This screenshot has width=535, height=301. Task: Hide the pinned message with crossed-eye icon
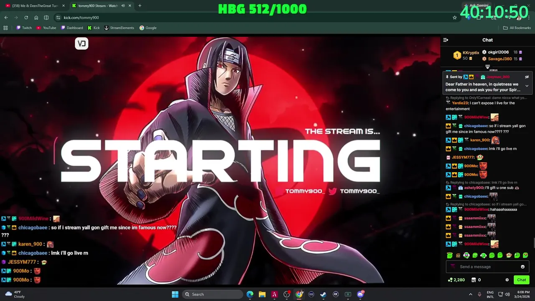[527, 77]
